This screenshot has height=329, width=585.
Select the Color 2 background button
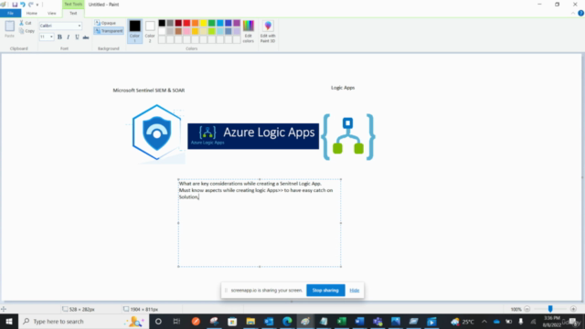tap(150, 31)
